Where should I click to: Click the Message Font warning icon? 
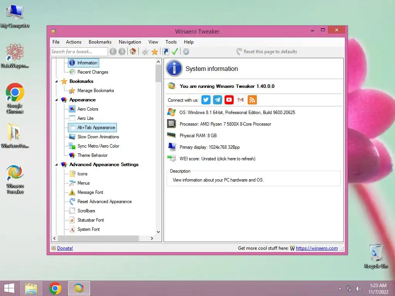coord(72,192)
